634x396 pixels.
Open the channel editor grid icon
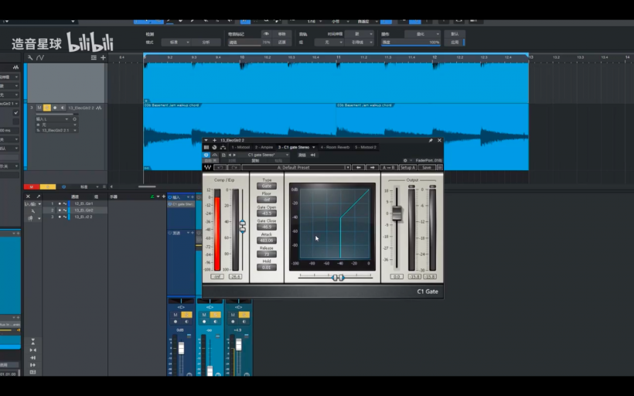(x=206, y=147)
